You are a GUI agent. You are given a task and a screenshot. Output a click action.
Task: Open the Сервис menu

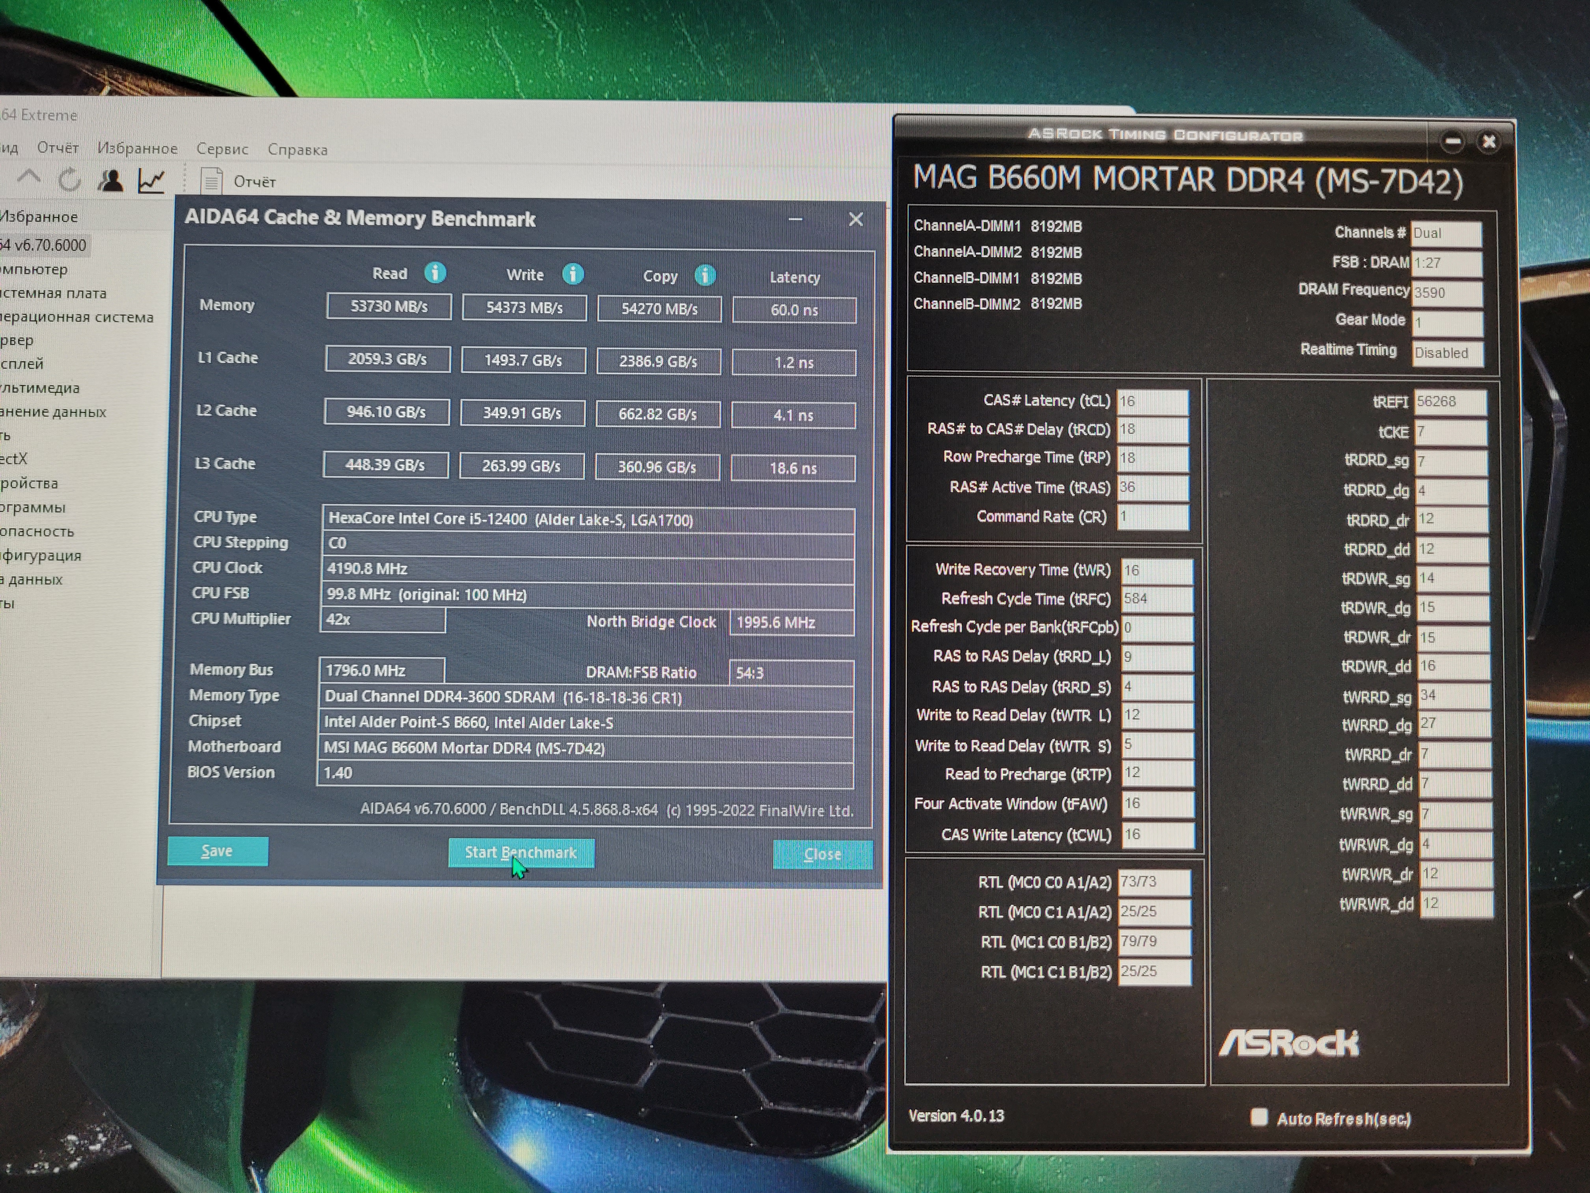pyautogui.click(x=222, y=149)
